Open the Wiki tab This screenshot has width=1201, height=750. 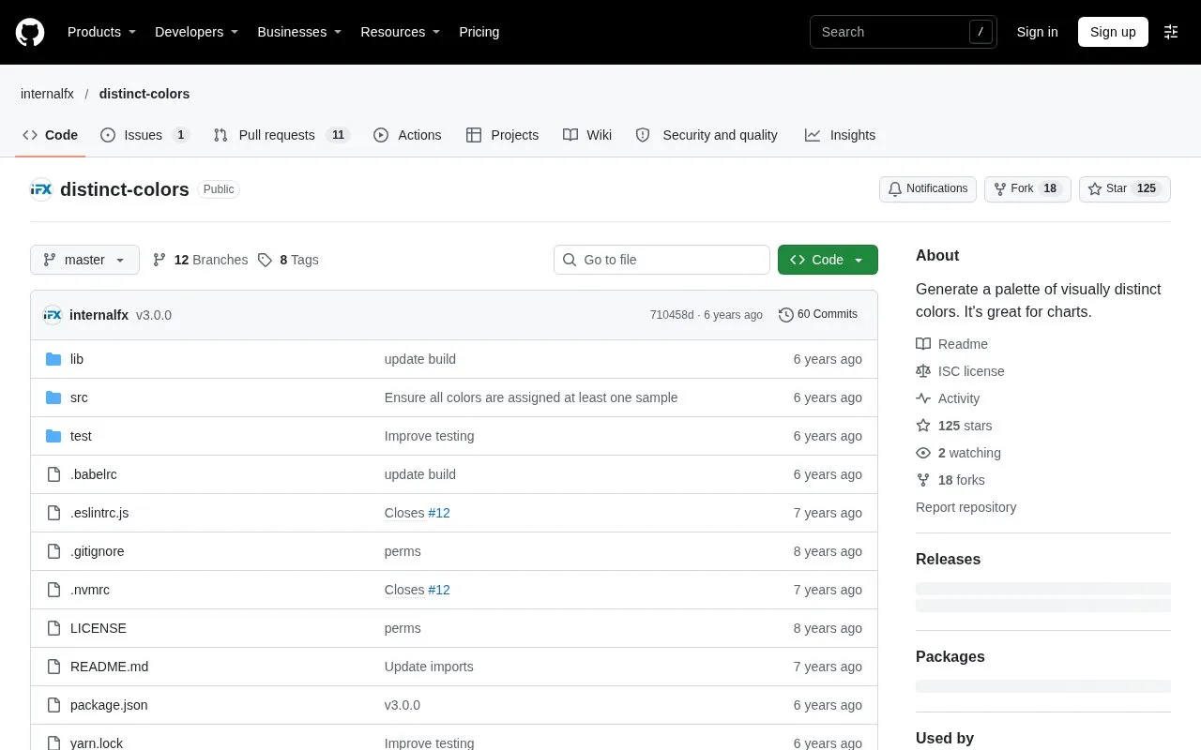pos(587,135)
